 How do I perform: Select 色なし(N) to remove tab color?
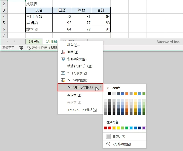coord(125,136)
